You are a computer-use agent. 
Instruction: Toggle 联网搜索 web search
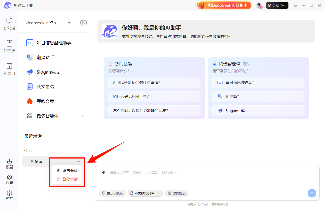coord(177,193)
